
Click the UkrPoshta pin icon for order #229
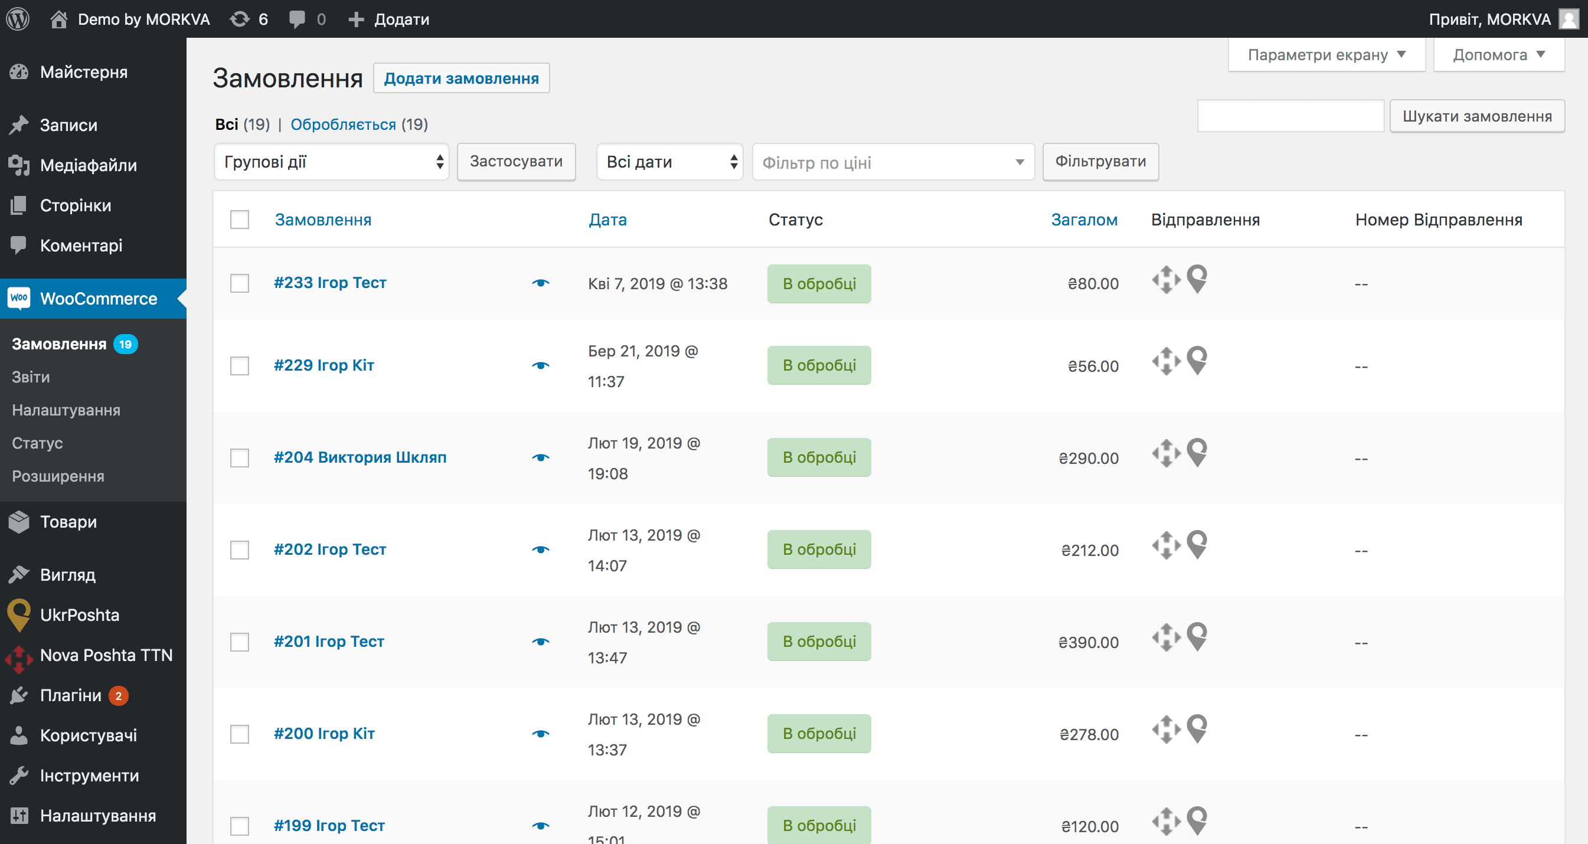1197,361
